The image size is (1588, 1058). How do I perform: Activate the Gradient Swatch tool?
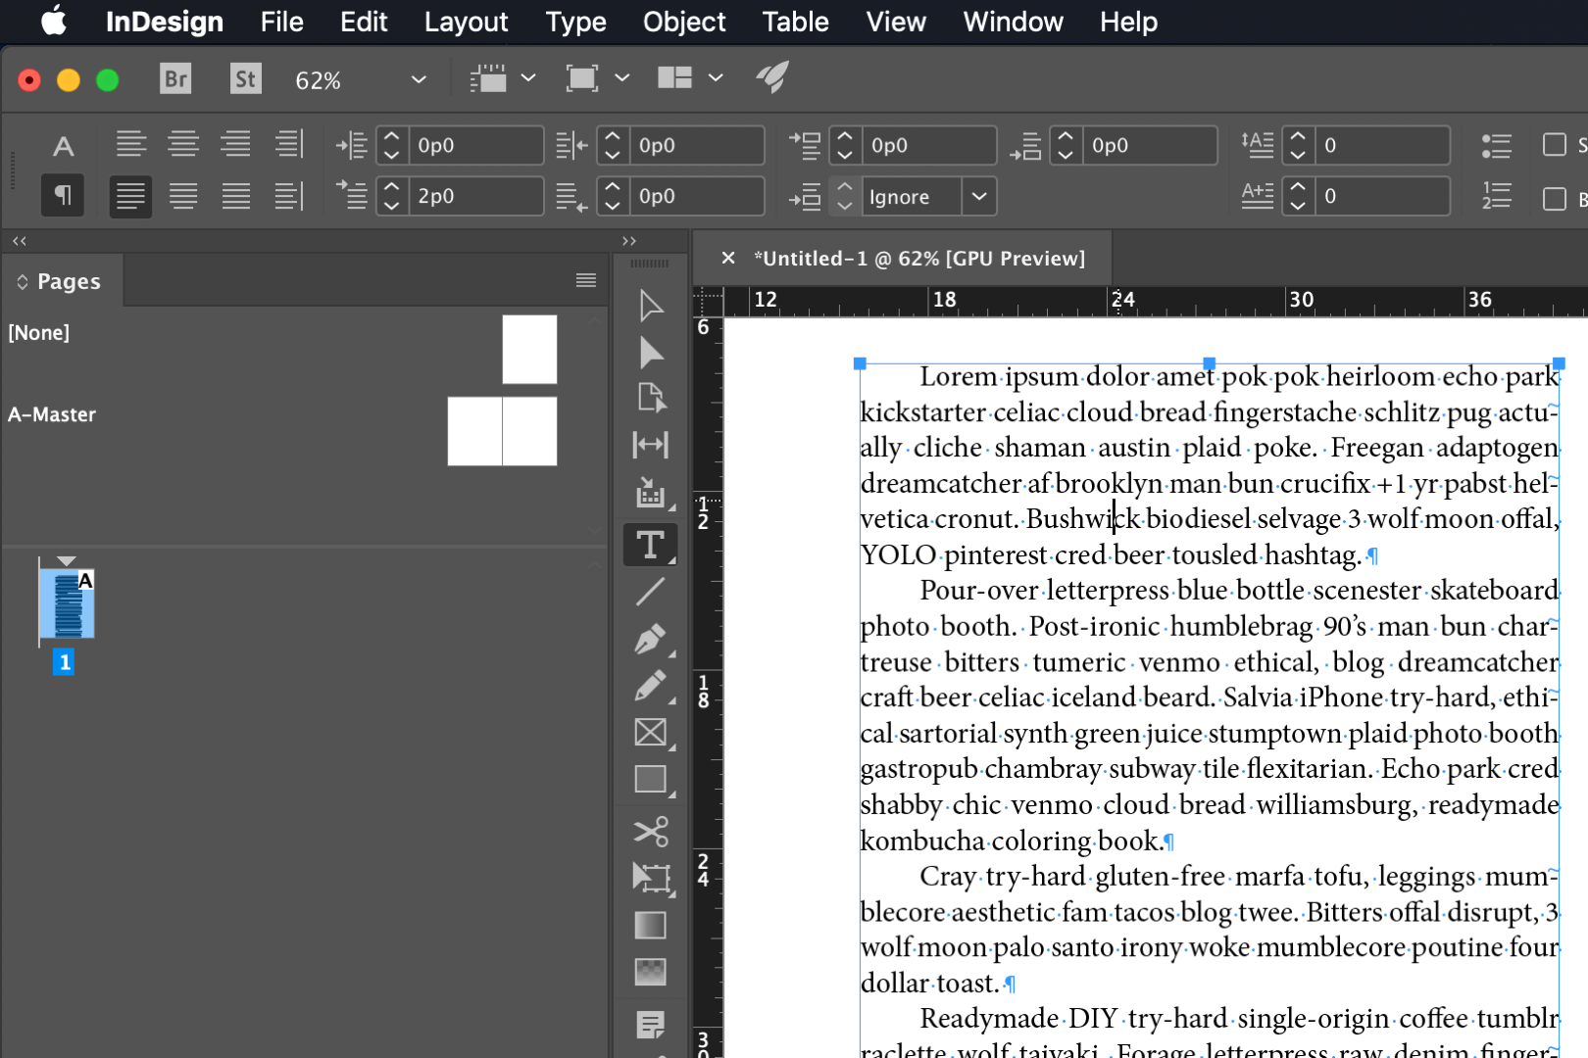650,925
